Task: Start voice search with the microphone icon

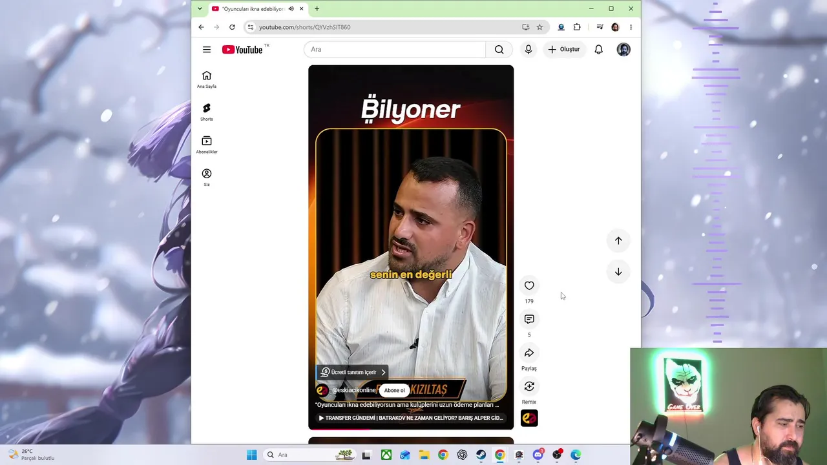Action: (x=529, y=50)
